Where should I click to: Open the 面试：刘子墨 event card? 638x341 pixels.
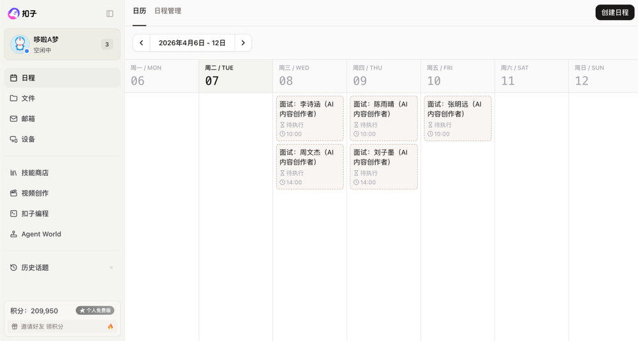(x=383, y=166)
